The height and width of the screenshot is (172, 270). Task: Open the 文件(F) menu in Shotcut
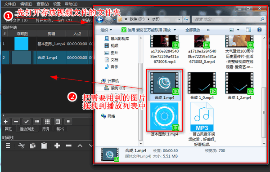[x=10, y=4]
